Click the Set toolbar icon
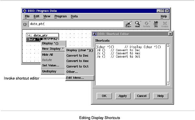Screen dimensions: 195x120 click(156, 24)
